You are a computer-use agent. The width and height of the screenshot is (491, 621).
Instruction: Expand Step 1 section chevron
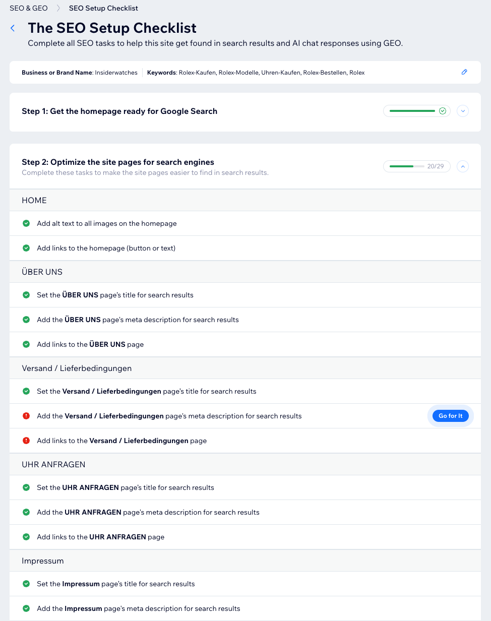point(463,111)
